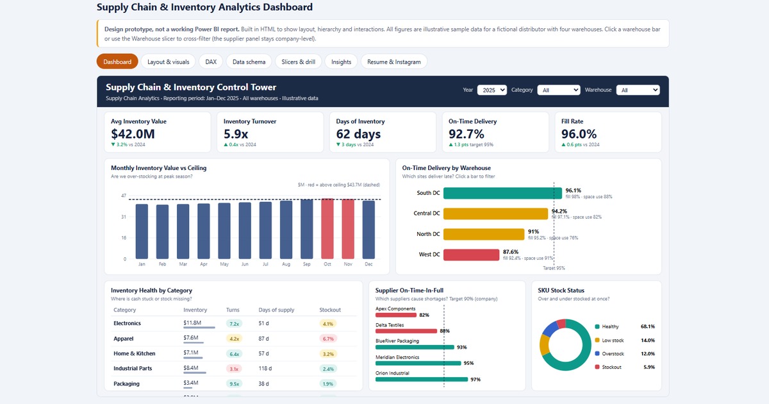Click the $8.4M inventory value
This screenshot has width=769, height=404.
[191, 367]
